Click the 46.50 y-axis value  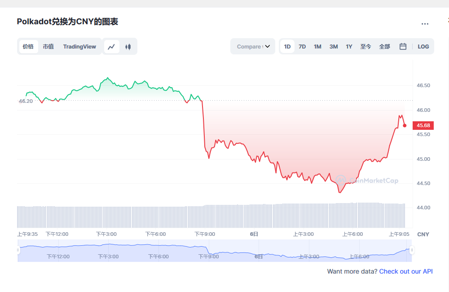coord(423,85)
